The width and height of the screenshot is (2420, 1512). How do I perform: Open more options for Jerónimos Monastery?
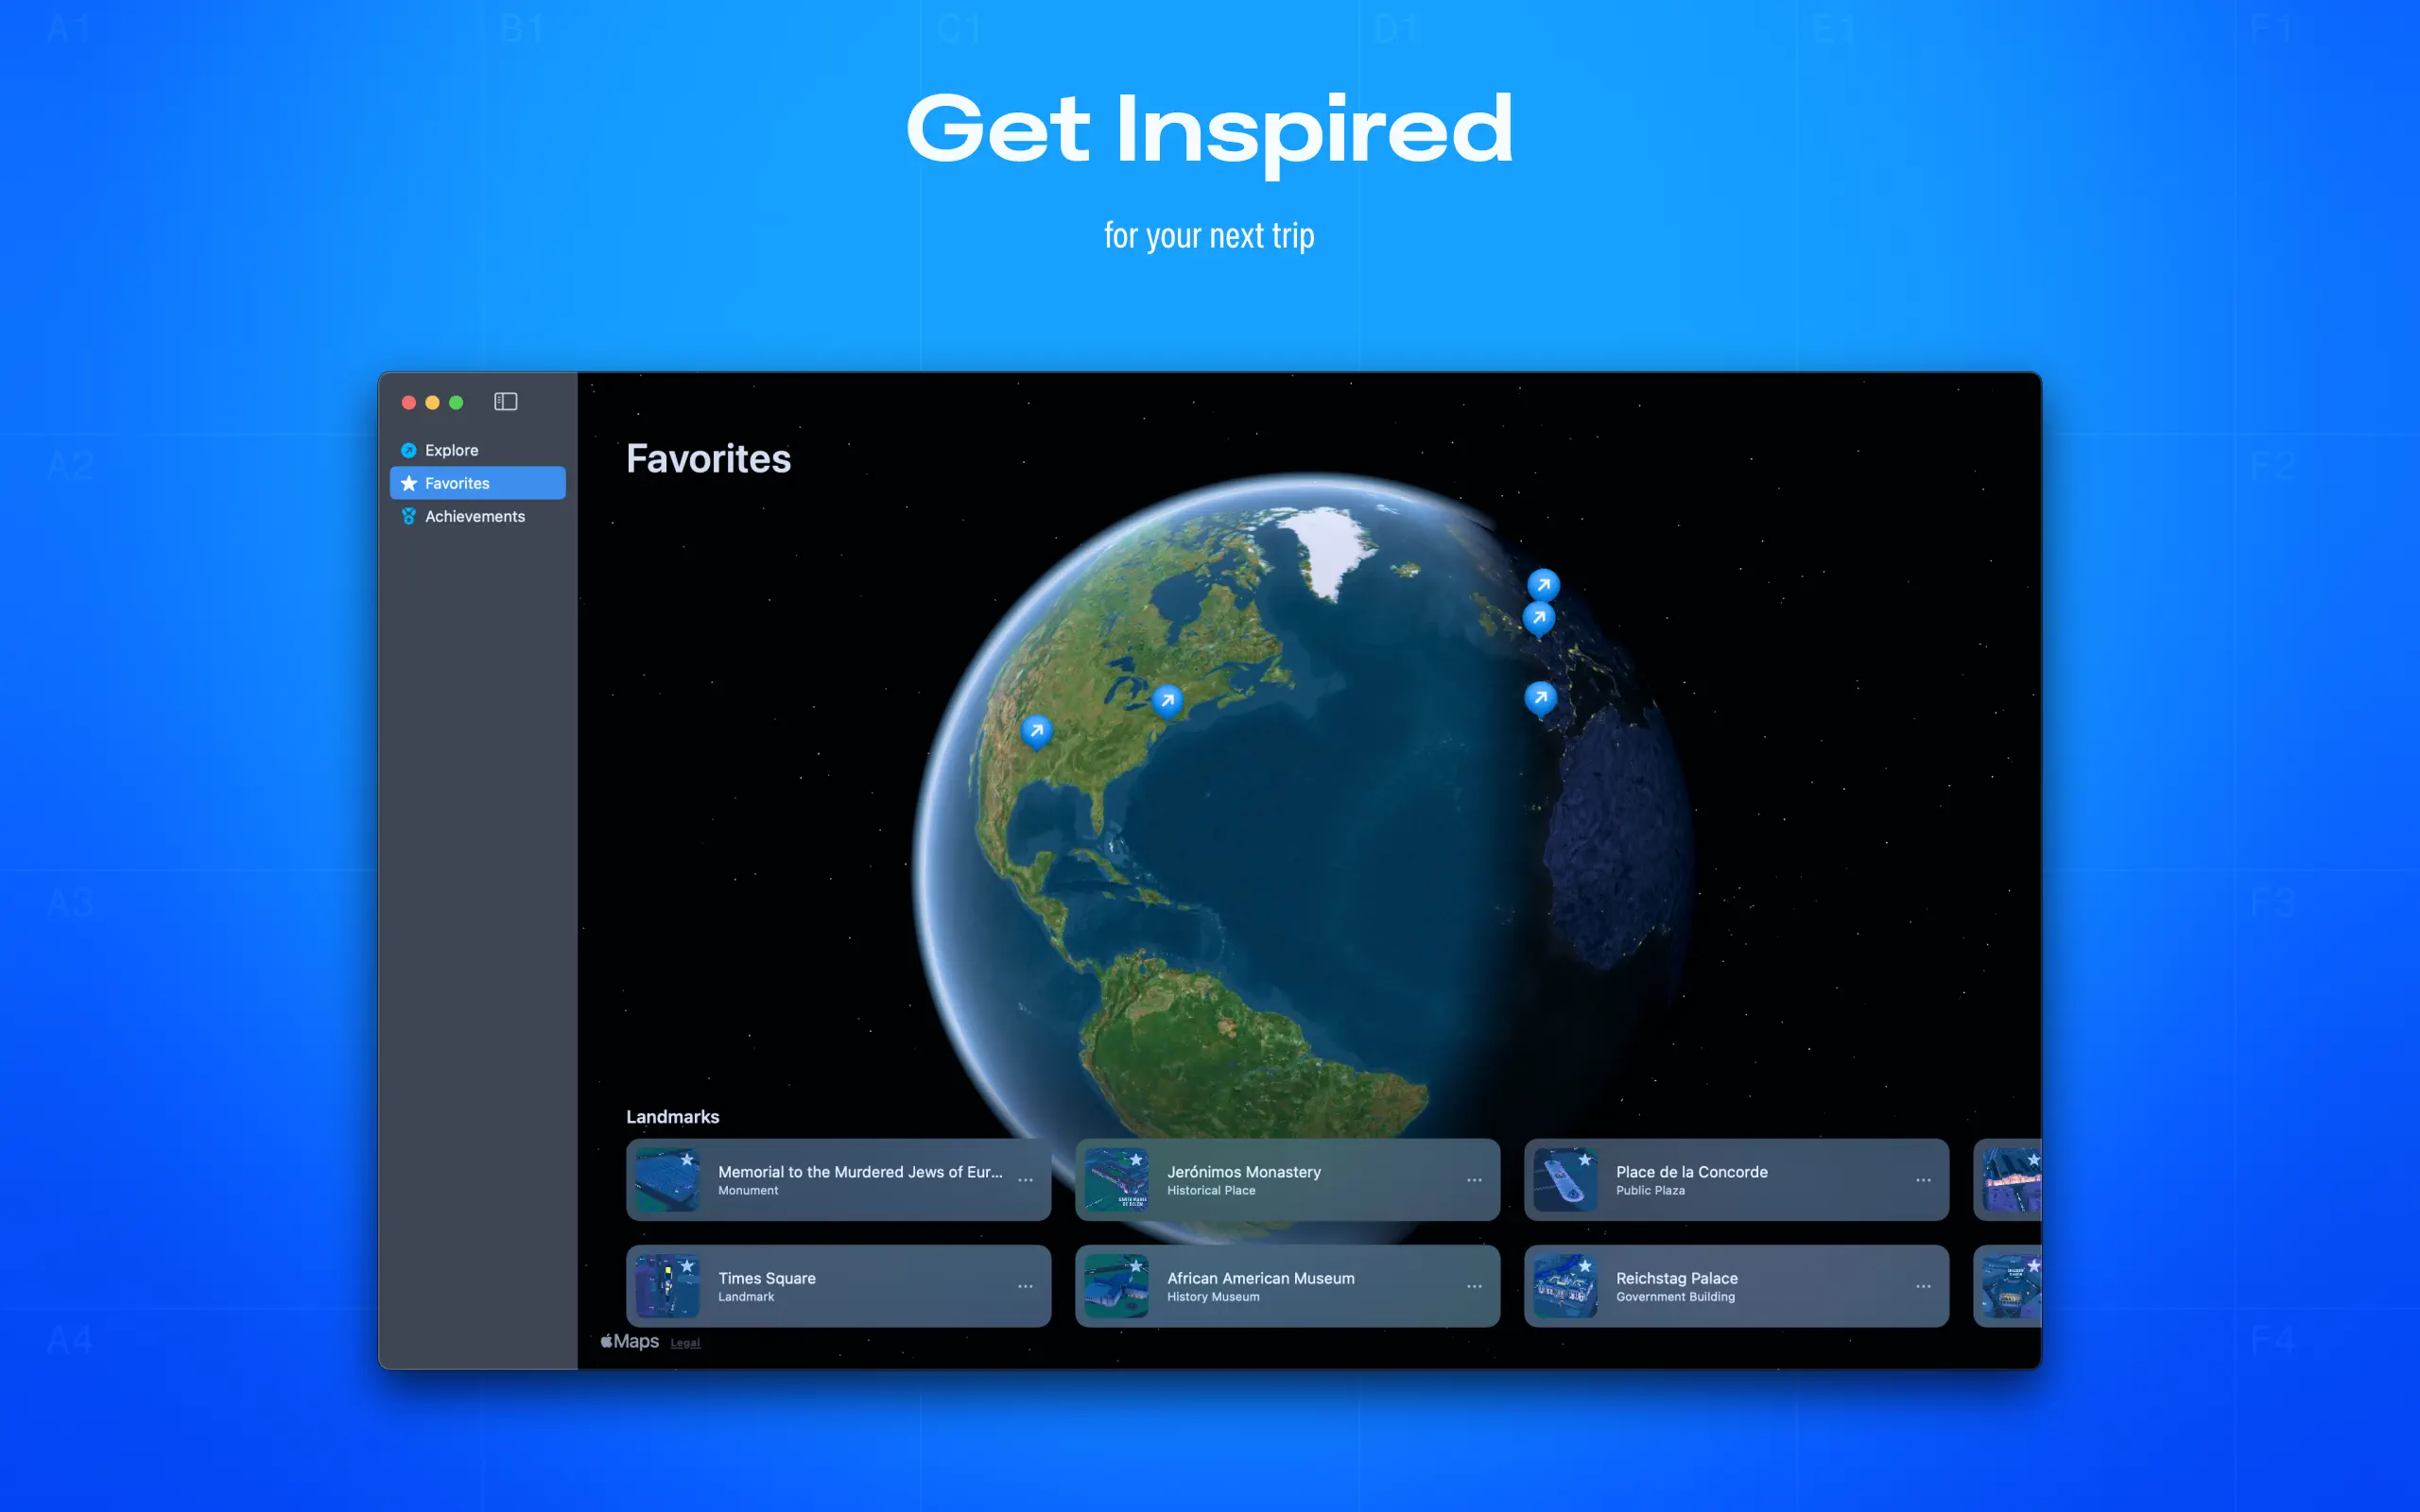point(1474,1180)
